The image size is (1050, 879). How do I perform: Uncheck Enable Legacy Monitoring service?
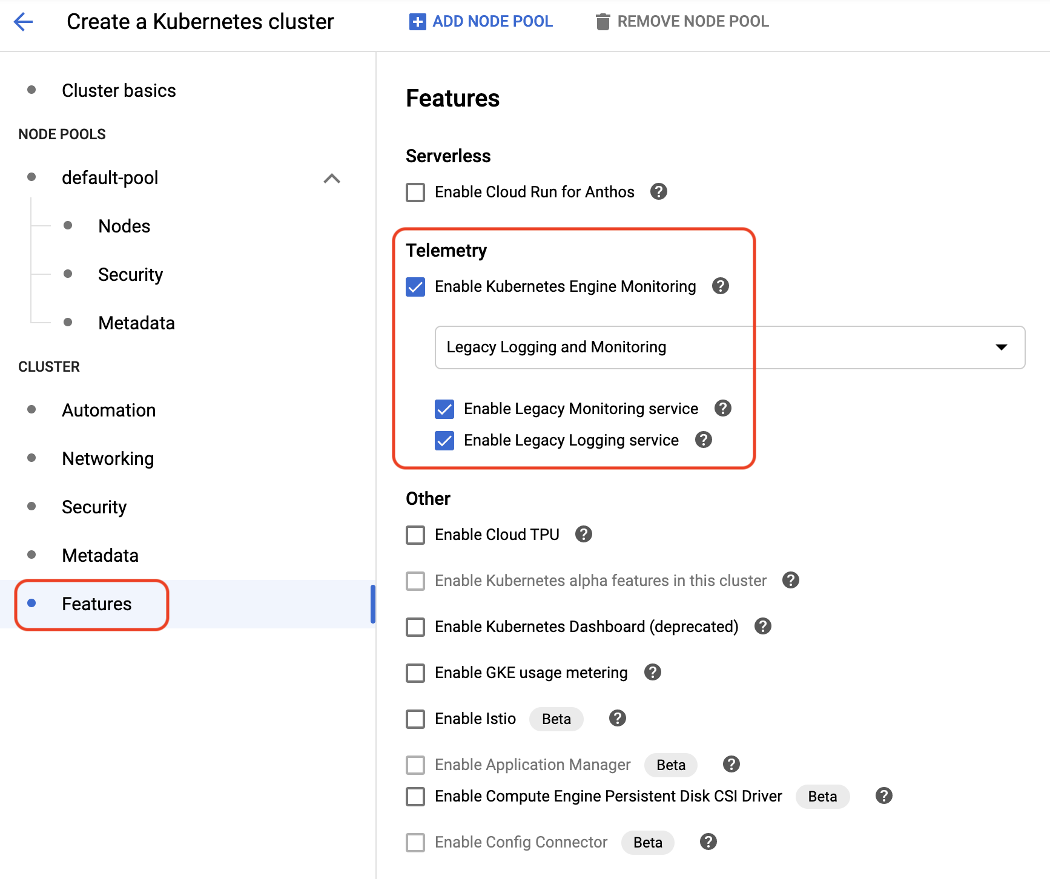coord(444,409)
